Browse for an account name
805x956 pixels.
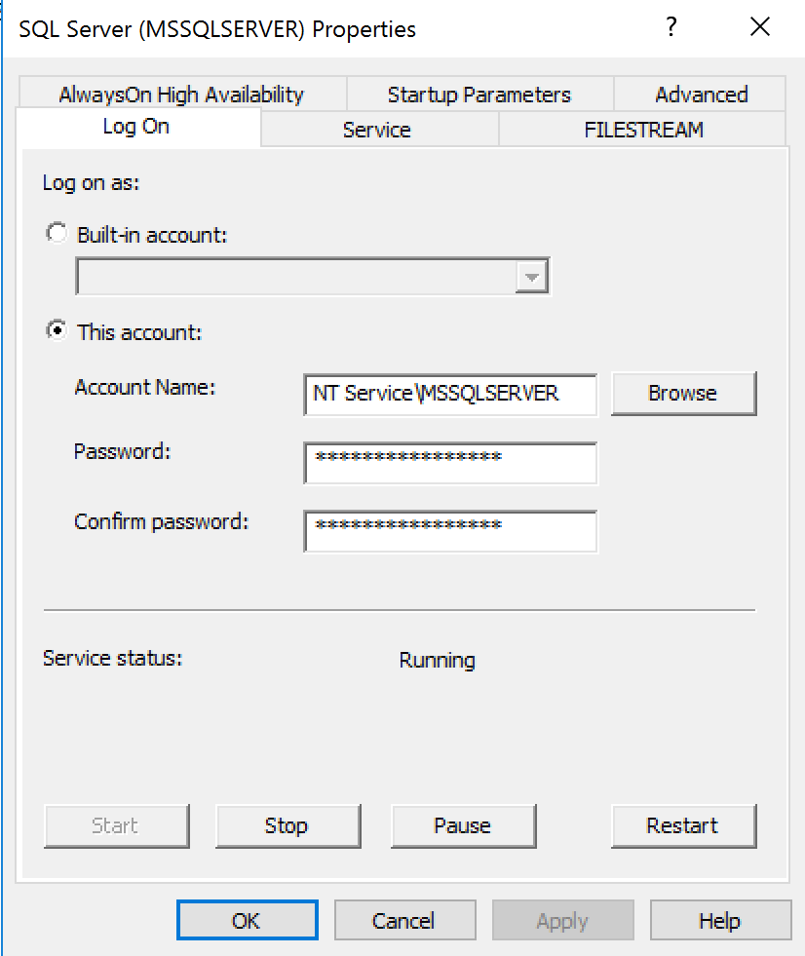tap(683, 394)
